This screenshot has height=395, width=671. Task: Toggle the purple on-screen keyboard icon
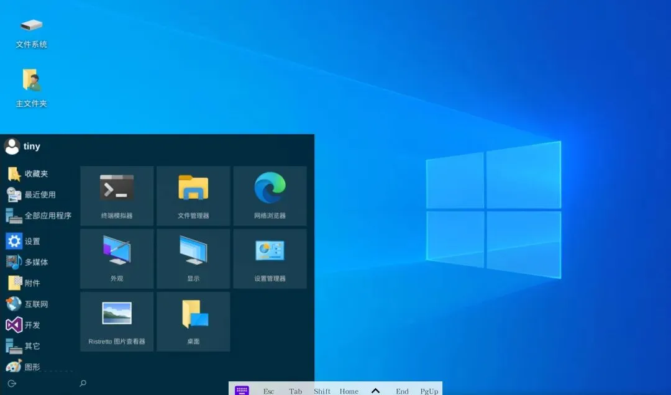(x=242, y=390)
